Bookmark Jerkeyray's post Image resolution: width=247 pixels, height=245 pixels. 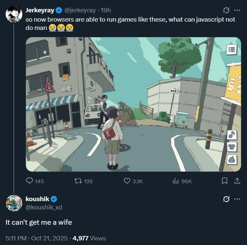tap(225, 181)
